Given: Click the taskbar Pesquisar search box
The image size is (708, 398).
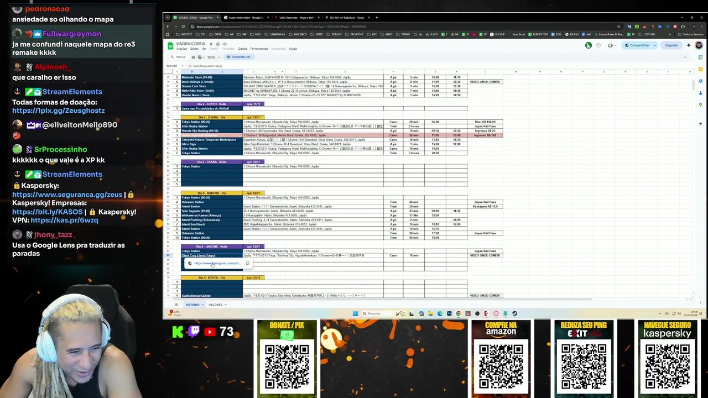Looking at the screenshot, I should [383, 313].
